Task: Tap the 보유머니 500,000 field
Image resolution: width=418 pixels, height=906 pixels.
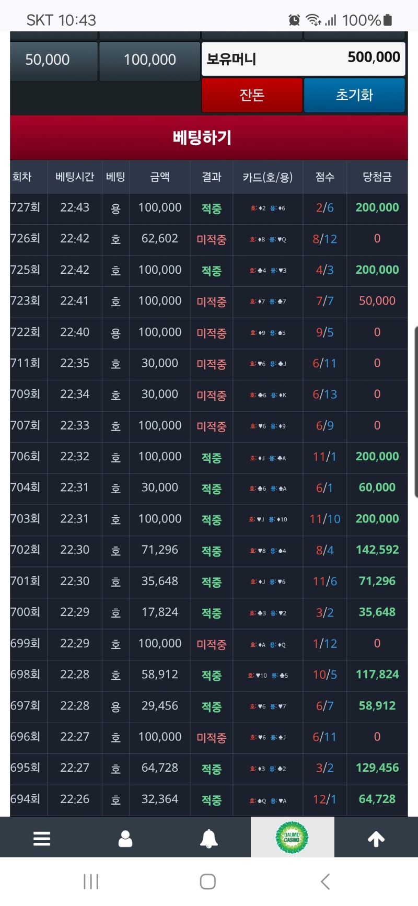Action: [303, 59]
